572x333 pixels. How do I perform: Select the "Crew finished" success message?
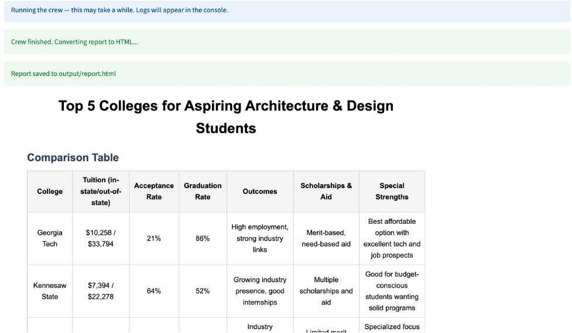click(74, 42)
